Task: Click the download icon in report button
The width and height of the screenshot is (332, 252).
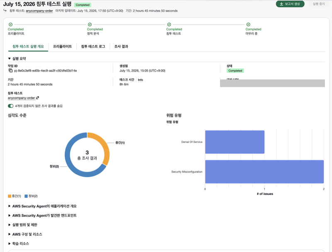Action: click(x=281, y=4)
